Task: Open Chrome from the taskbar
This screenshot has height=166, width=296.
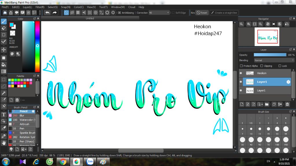Action: pos(63,162)
